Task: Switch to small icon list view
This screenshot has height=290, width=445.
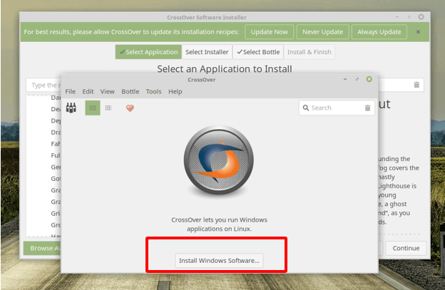Action: pyautogui.click(x=108, y=108)
